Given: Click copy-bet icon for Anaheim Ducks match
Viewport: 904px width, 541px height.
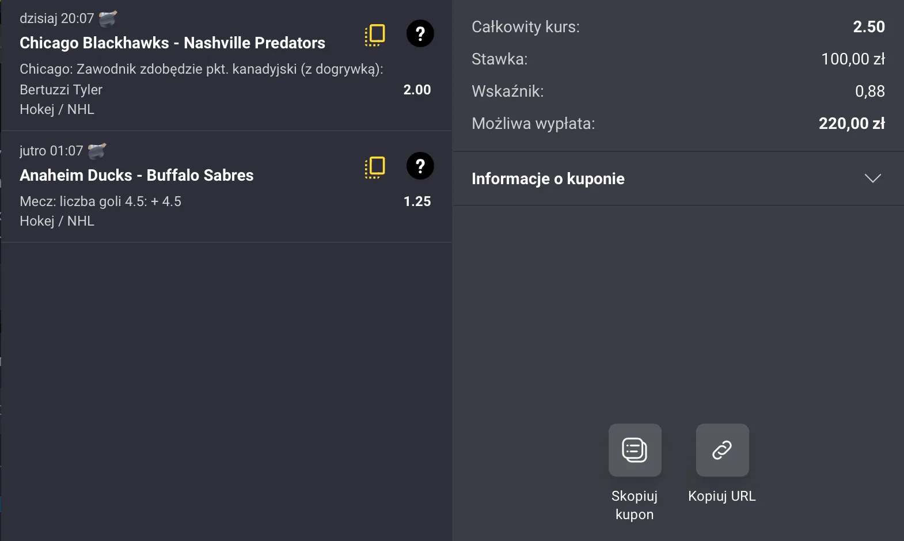Looking at the screenshot, I should tap(375, 167).
